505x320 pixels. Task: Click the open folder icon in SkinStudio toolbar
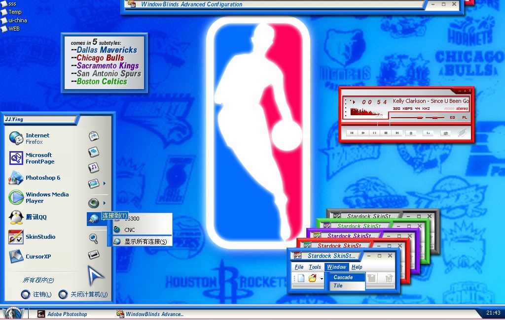click(312, 278)
